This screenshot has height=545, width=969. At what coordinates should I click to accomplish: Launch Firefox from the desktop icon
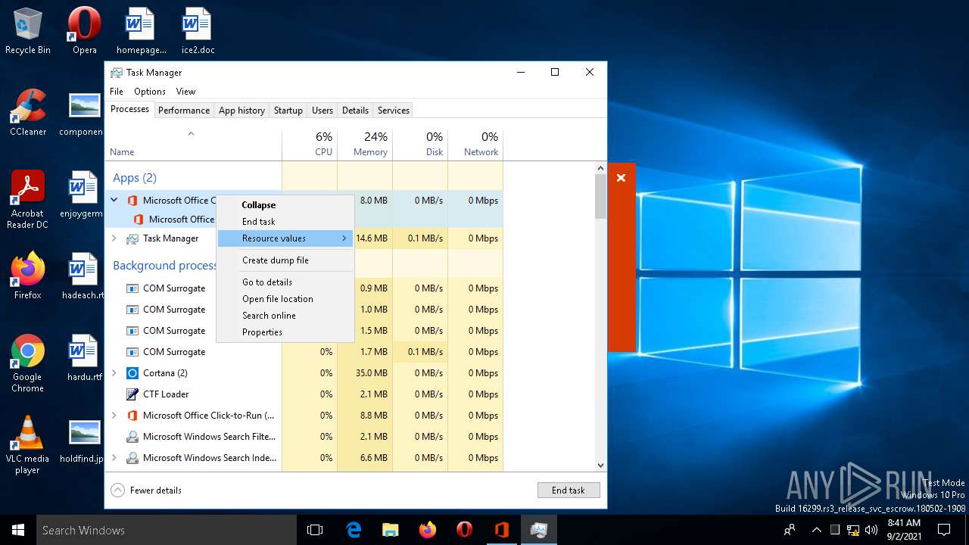[28, 276]
